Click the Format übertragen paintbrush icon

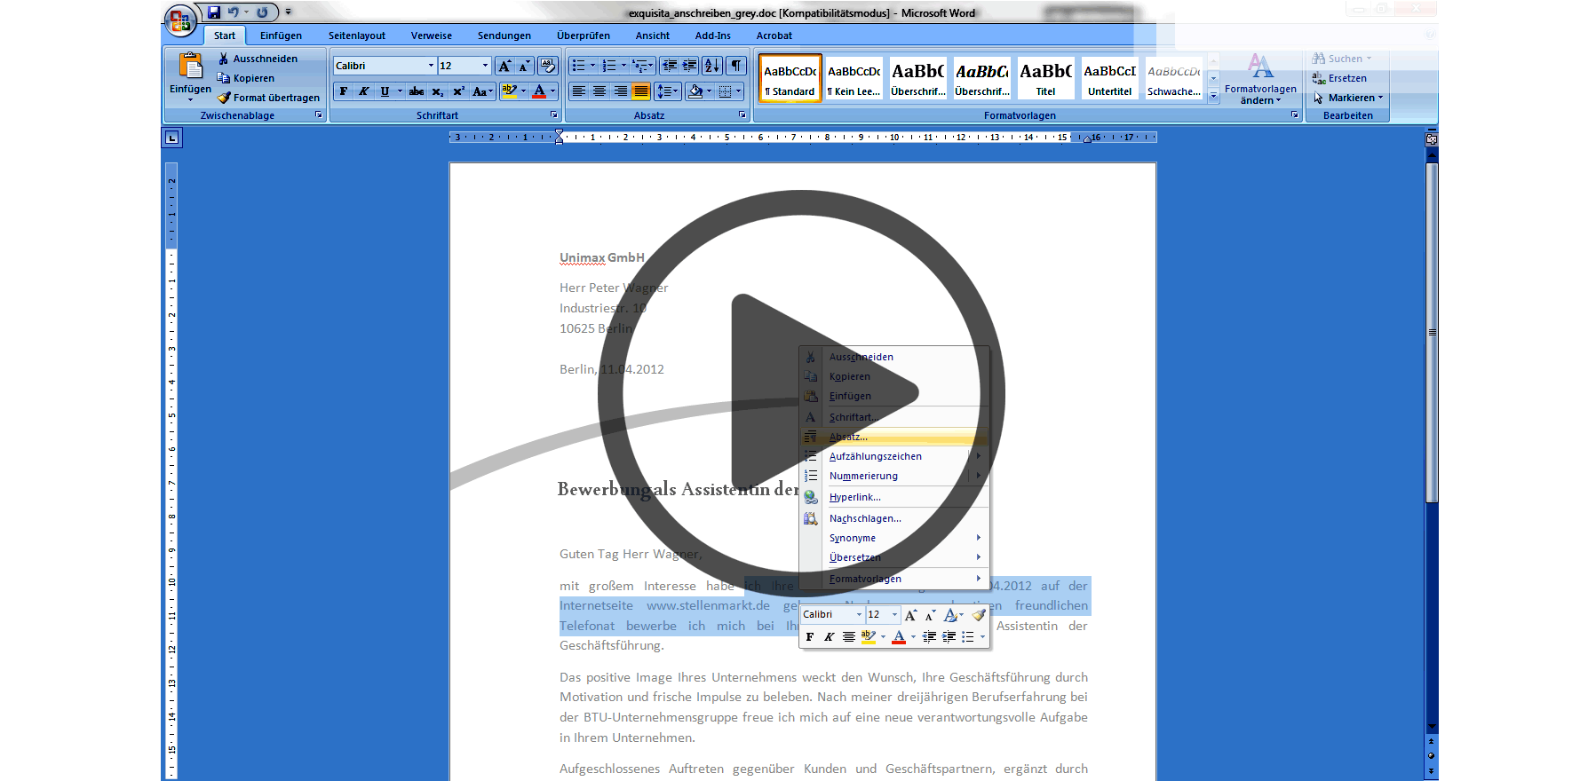[x=224, y=98]
